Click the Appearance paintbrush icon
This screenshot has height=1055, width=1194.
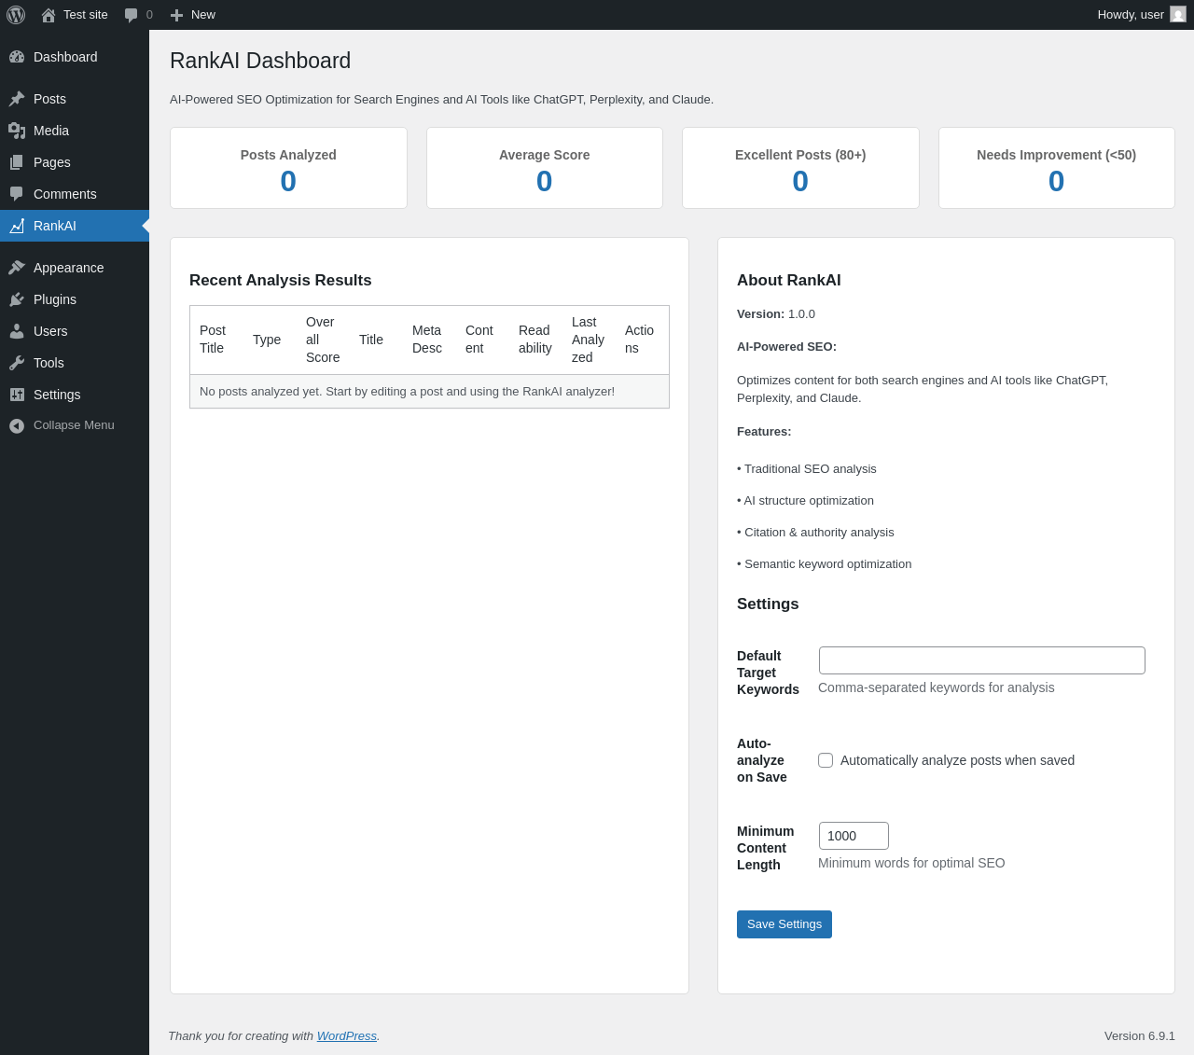(17, 268)
